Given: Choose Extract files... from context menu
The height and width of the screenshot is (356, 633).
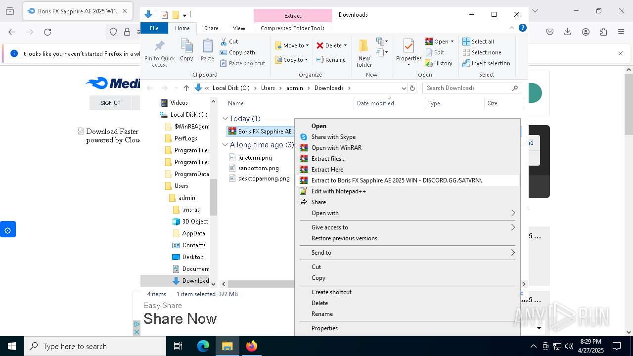Looking at the screenshot, I should pos(407,159).
